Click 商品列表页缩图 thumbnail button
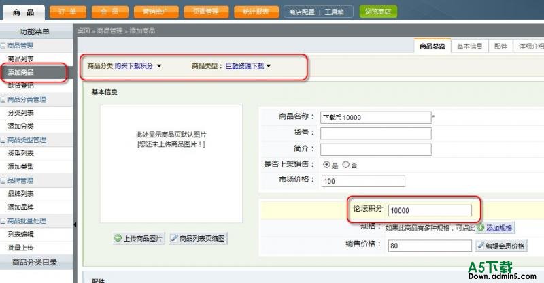 199,238
